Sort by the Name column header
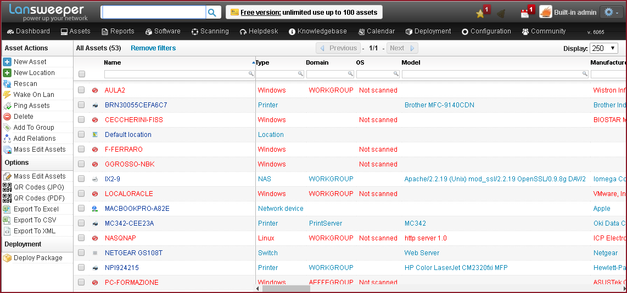This screenshot has width=627, height=293. 113,62
